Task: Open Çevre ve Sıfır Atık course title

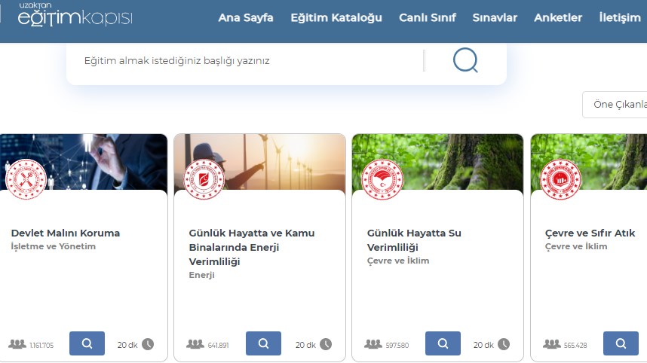Action: click(590, 233)
